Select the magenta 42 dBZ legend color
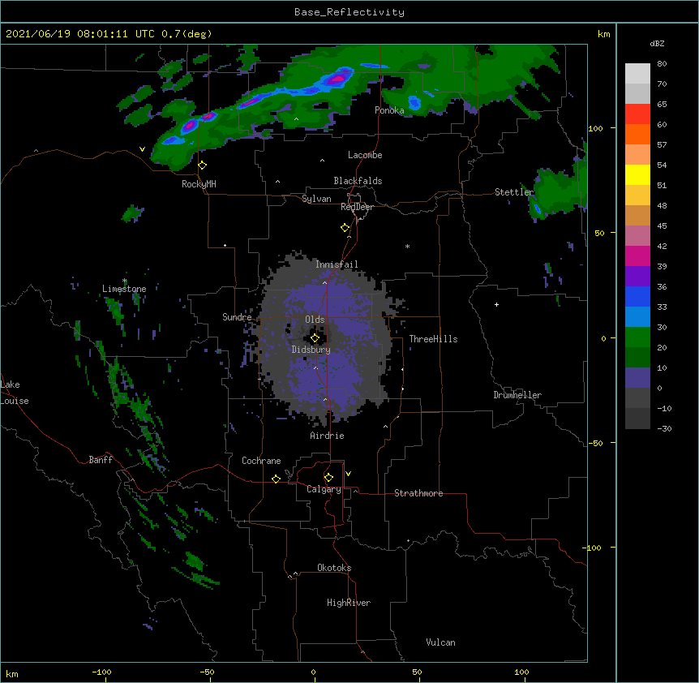Viewport: 699px width, 683px height. pos(637,256)
